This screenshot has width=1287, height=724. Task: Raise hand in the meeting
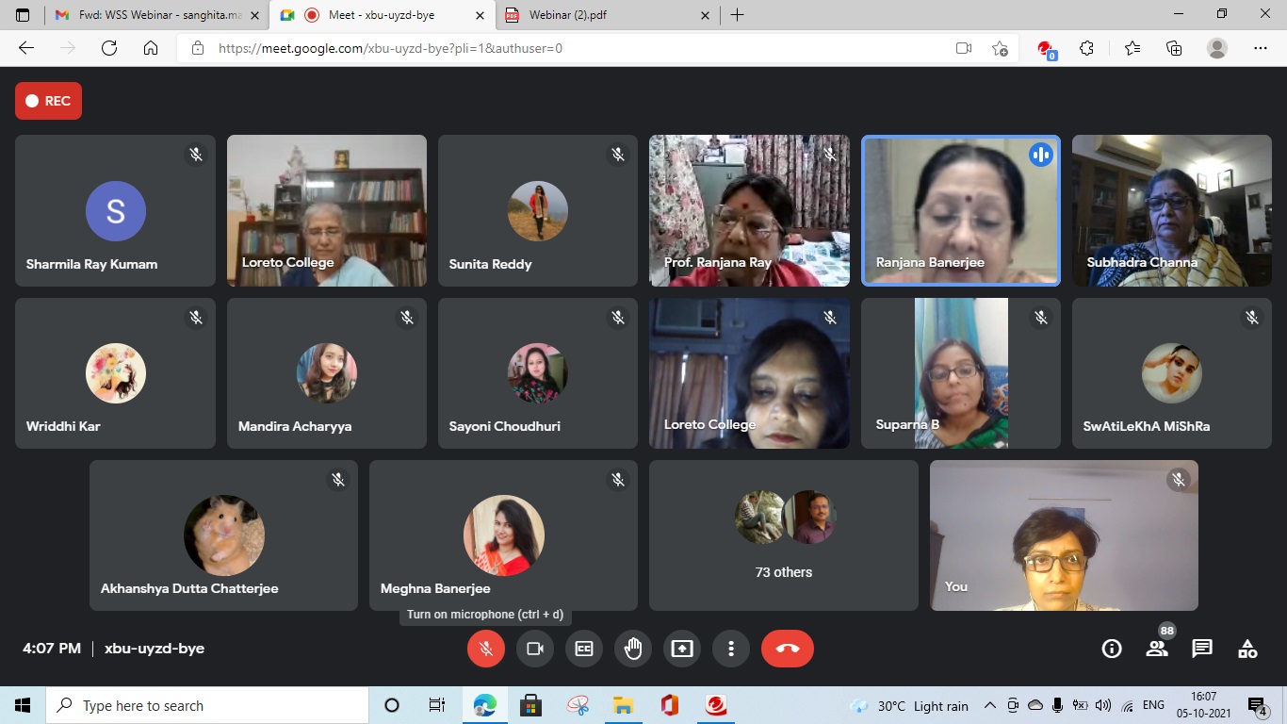point(633,649)
